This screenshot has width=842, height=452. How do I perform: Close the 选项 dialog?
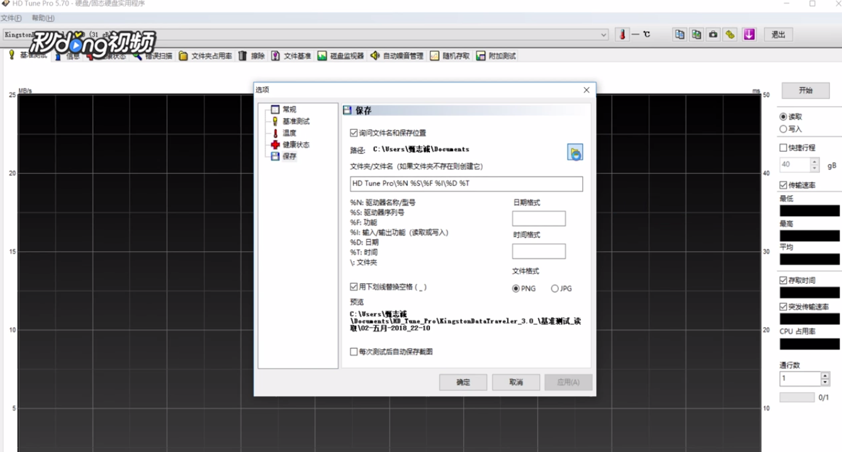(587, 90)
